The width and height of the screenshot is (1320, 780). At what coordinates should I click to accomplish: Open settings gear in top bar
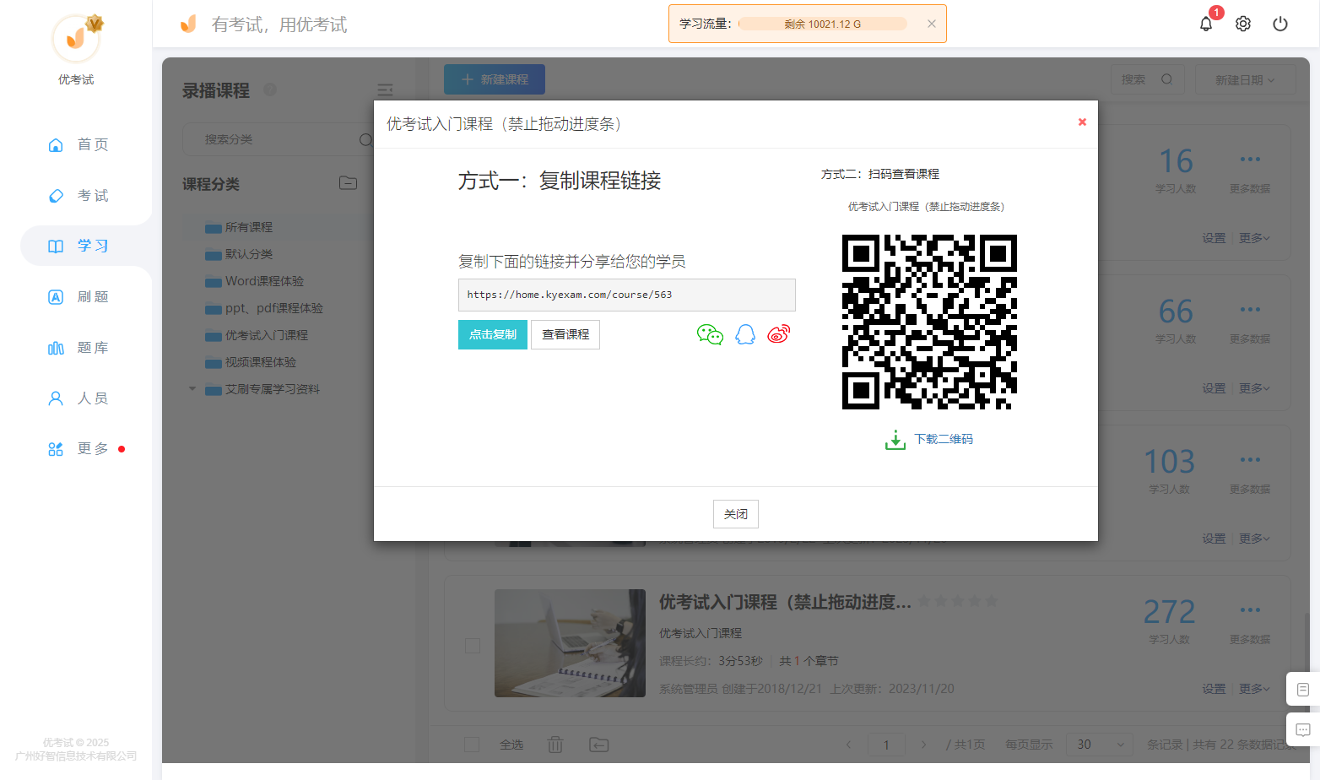click(x=1243, y=24)
